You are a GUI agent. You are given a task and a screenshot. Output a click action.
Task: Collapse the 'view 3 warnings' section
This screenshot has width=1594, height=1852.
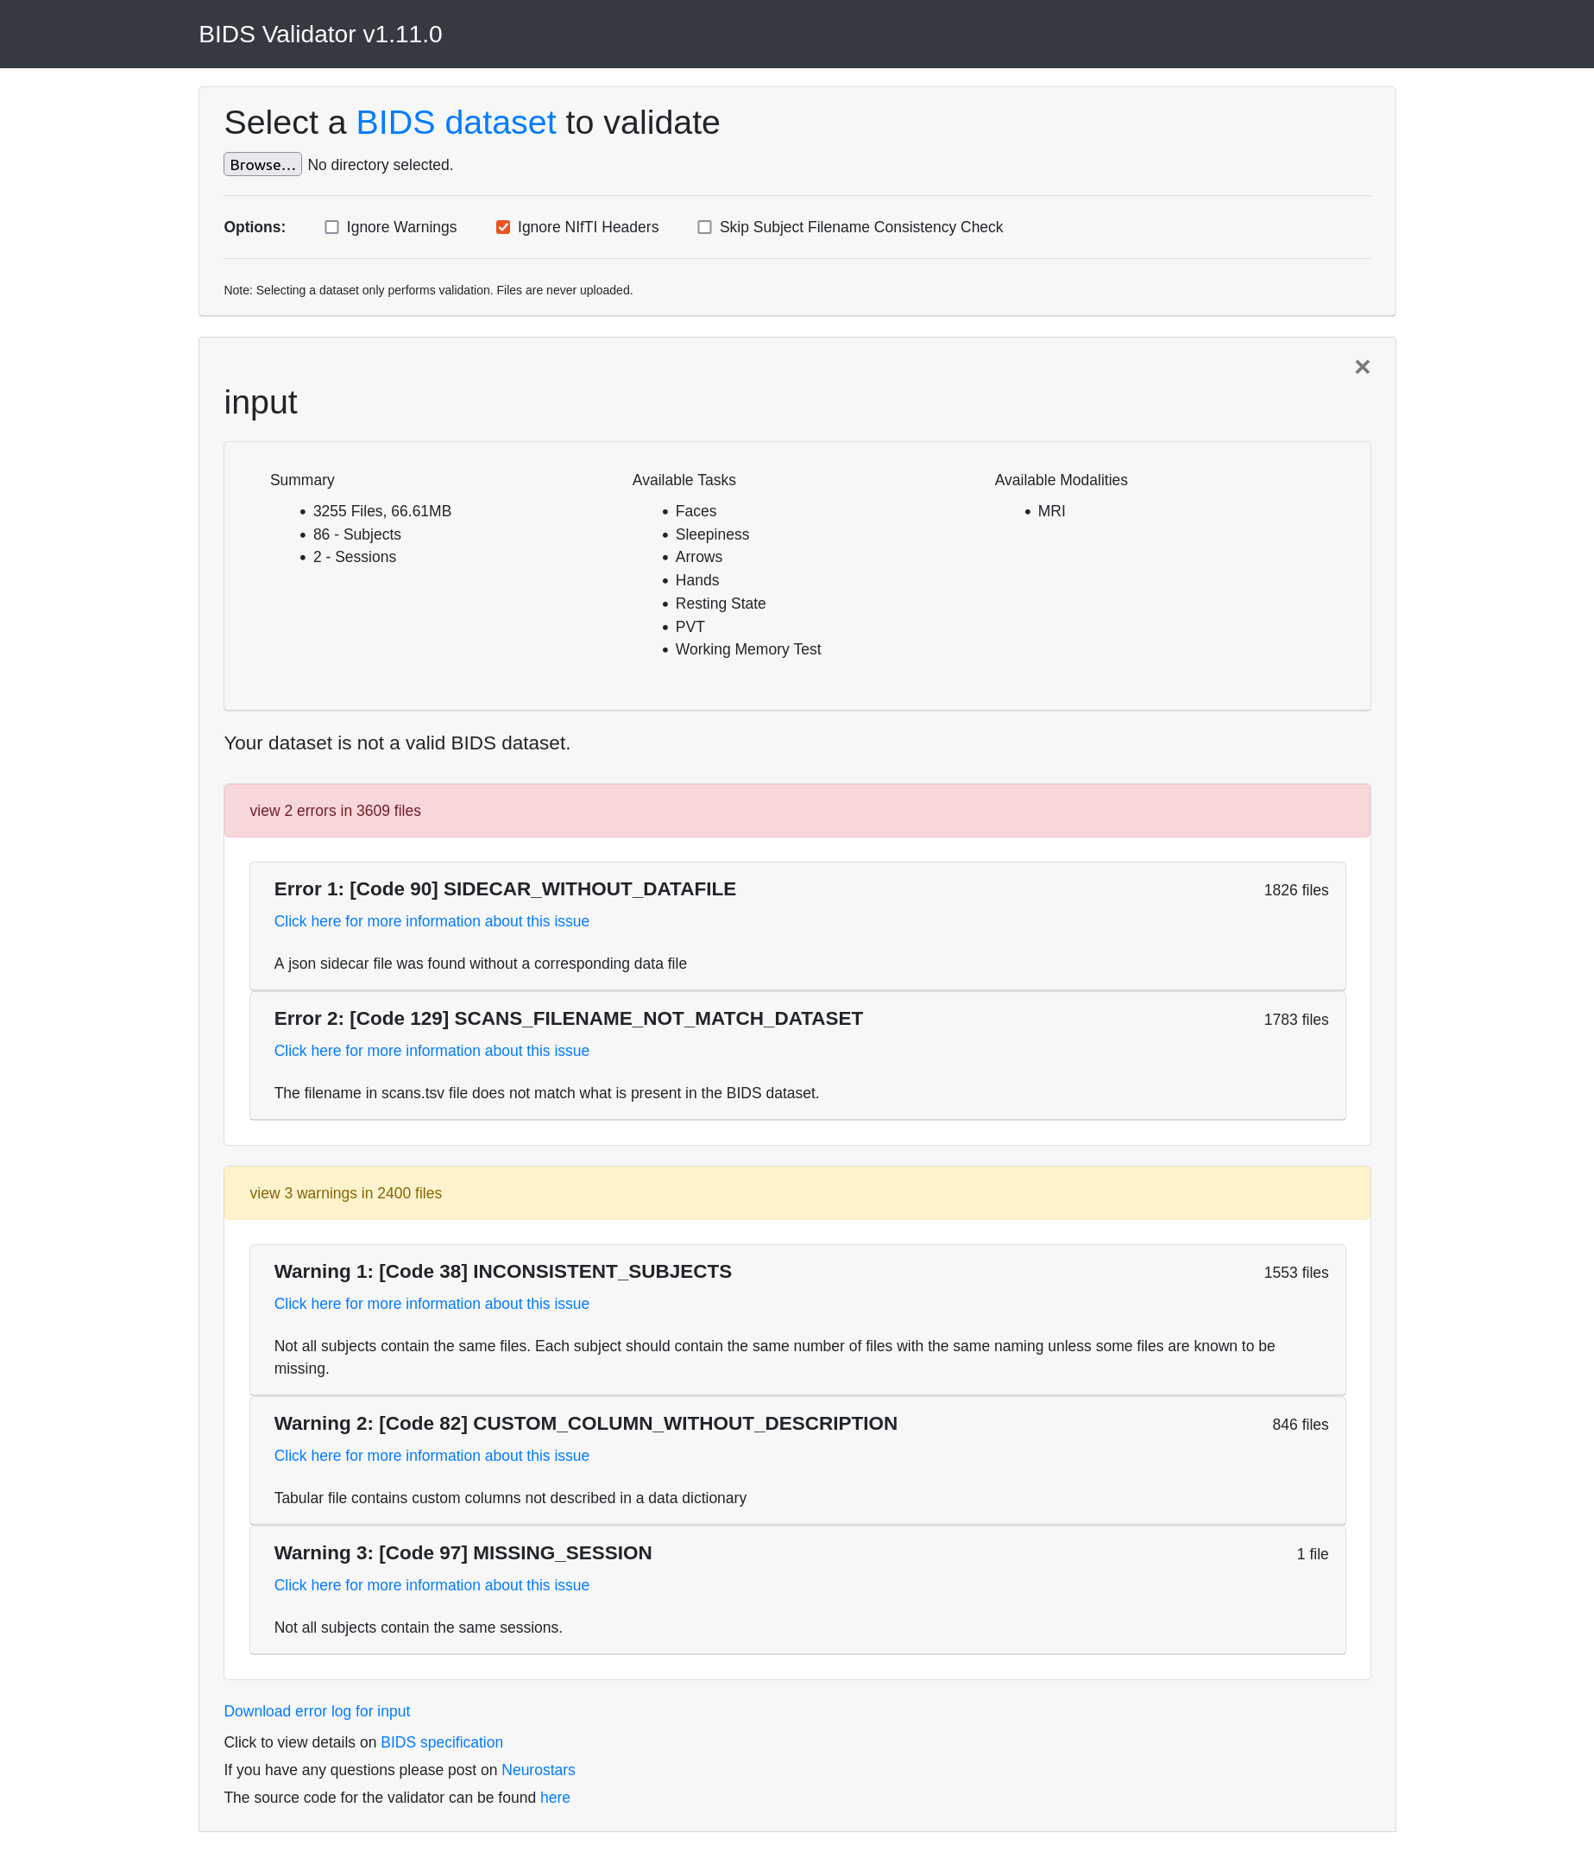point(346,1193)
